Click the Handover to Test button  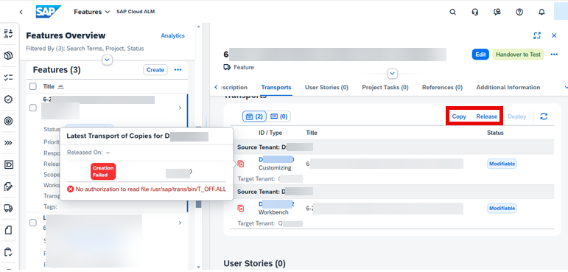[x=518, y=55]
